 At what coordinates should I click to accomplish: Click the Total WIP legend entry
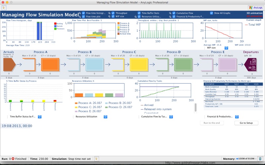pos(253,24)
